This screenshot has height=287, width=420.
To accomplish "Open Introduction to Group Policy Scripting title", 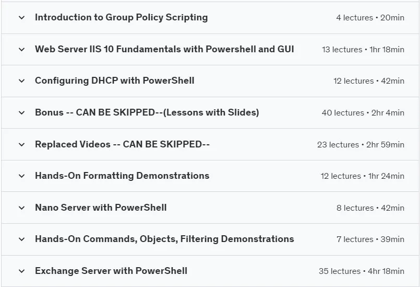I will [122, 17].
